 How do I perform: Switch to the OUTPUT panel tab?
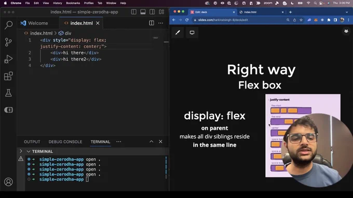point(32,142)
